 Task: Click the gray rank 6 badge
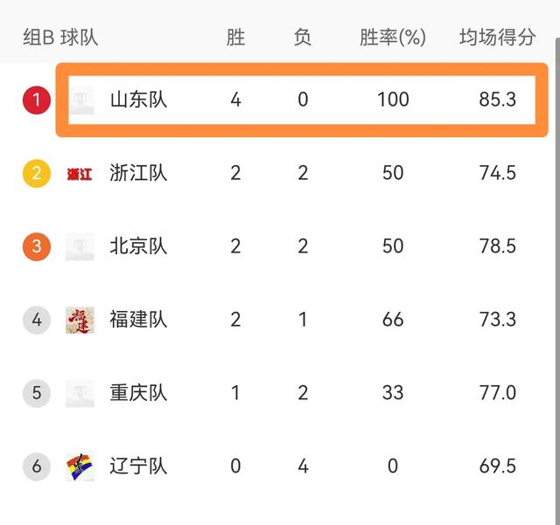pos(36,466)
